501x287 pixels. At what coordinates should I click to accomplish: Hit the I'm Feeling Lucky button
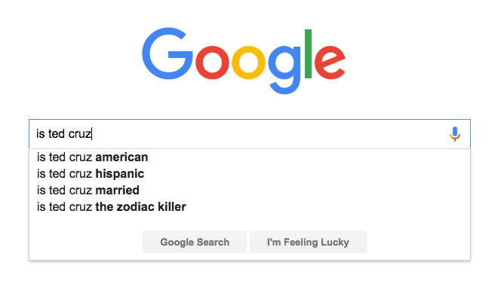coord(308,242)
